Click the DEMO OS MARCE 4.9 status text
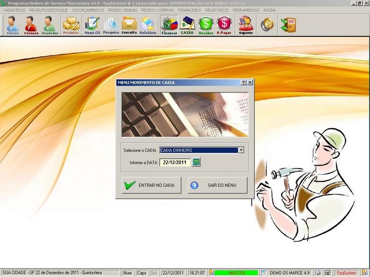Image resolution: width=370 pixels, height=277 pixels. pyautogui.click(x=290, y=273)
